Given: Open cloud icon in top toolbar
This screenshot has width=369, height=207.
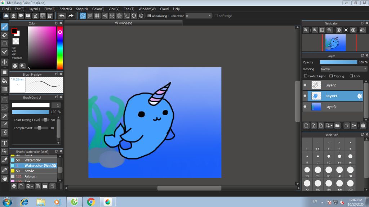Looking at the screenshot, I should 6,16.
